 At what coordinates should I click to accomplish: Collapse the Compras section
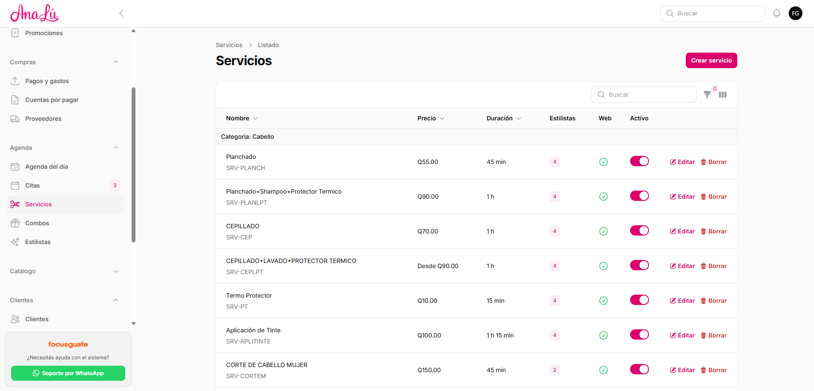64,62
